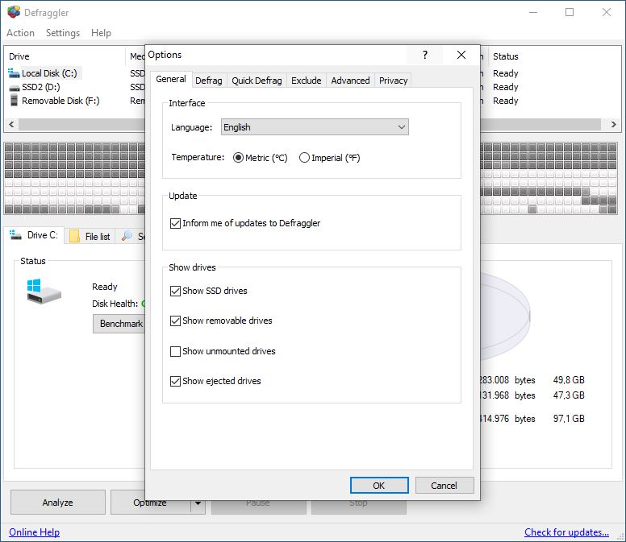Minimize the Defraggler window
This screenshot has height=542, width=626.
pos(533,12)
